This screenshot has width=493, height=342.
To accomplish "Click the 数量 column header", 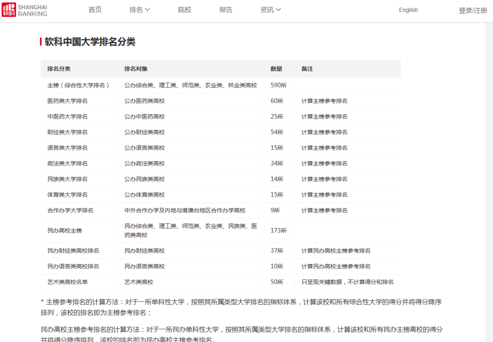I will pyautogui.click(x=276, y=69).
